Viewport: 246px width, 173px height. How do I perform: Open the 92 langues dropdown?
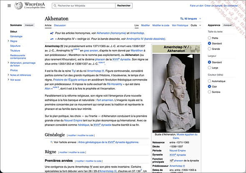tap(191, 19)
